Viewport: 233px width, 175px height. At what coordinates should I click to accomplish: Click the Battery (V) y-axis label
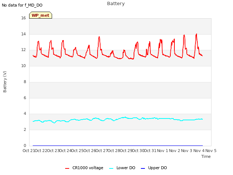tap(5, 82)
